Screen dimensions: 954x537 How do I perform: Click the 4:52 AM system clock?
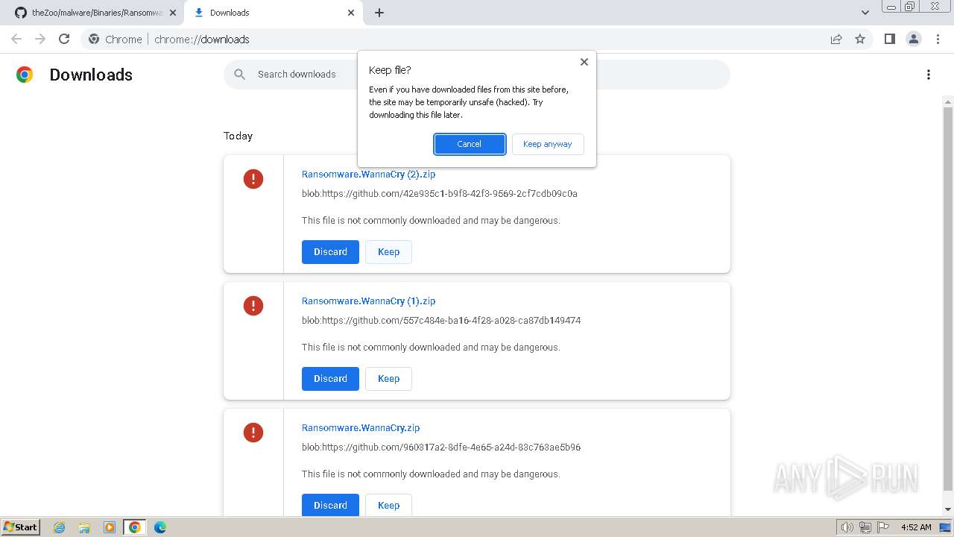[916, 527]
